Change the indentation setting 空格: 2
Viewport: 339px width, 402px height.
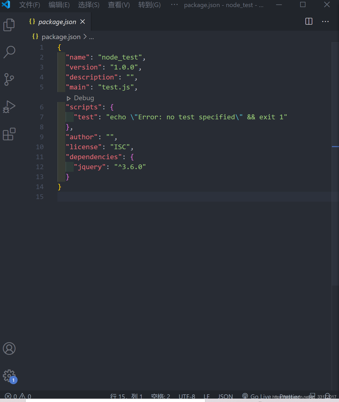(x=161, y=396)
